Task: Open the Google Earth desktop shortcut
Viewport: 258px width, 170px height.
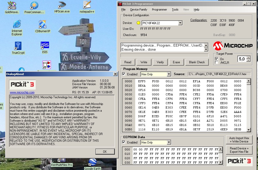Action: point(92,164)
